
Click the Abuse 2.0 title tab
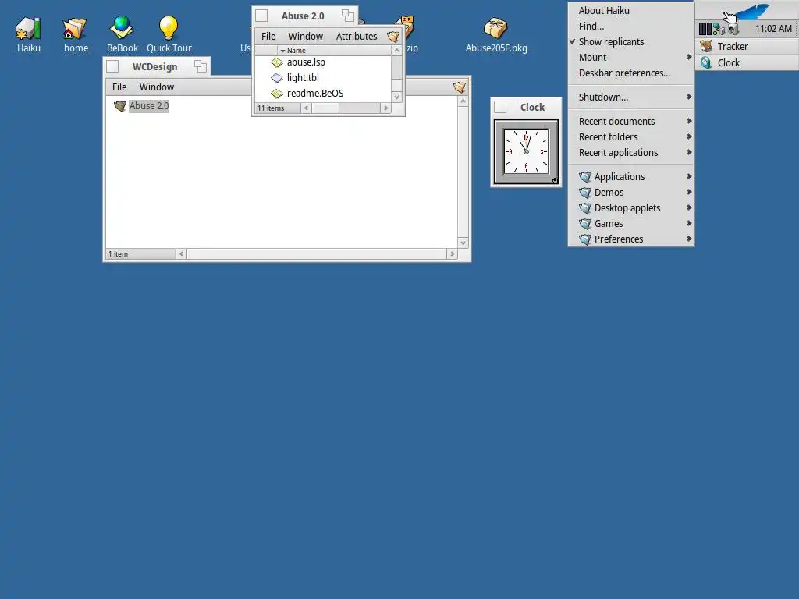pos(304,16)
